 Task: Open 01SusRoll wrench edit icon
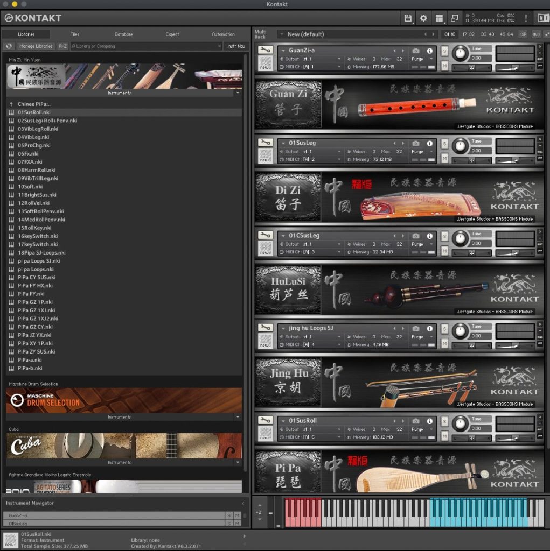[x=266, y=420]
